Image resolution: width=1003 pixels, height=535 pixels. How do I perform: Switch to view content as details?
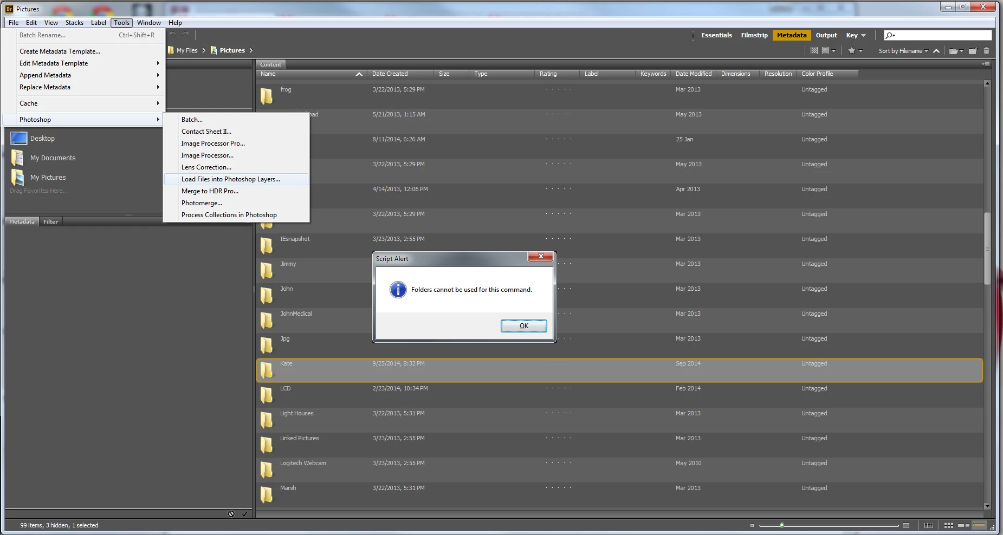click(x=963, y=525)
